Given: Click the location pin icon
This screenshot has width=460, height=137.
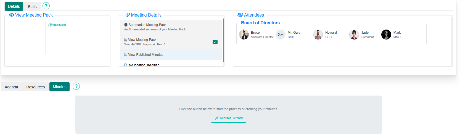Looking at the screenshot, I should coord(126,65).
